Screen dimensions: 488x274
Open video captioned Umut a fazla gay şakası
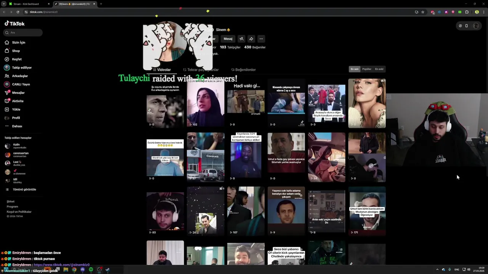point(286,157)
